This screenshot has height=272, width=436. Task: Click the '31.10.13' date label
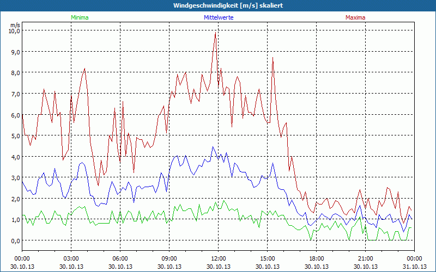pyautogui.click(x=415, y=267)
